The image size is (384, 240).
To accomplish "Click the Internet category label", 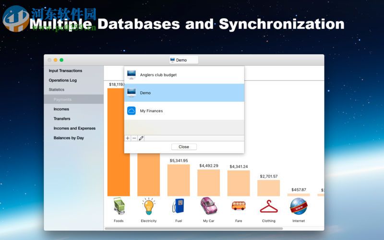I will click(x=299, y=221).
